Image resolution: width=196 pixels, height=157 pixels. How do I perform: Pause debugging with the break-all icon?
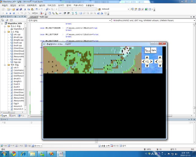[x=7, y=13]
